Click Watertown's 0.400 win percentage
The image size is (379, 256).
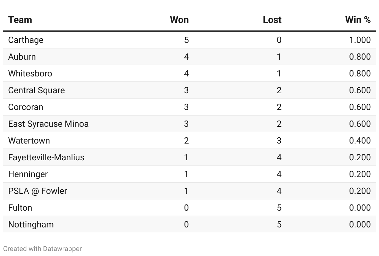360,141
